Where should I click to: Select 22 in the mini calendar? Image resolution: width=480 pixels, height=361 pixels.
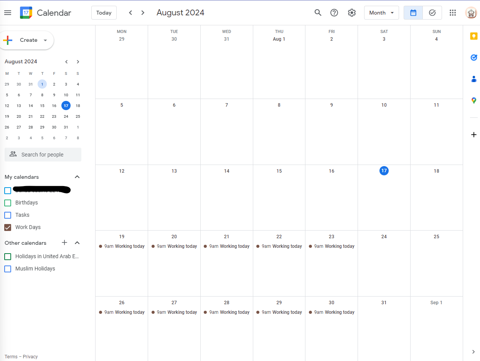(42, 116)
